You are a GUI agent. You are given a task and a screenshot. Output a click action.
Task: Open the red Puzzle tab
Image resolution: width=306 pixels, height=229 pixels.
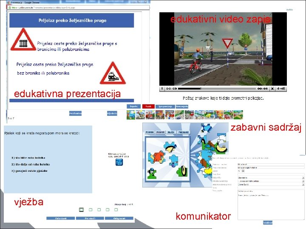(x=148, y=106)
